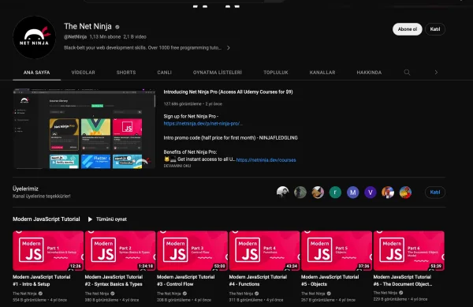
Task: Click the orange-toned member avatar, third in row
Action: click(x=318, y=193)
